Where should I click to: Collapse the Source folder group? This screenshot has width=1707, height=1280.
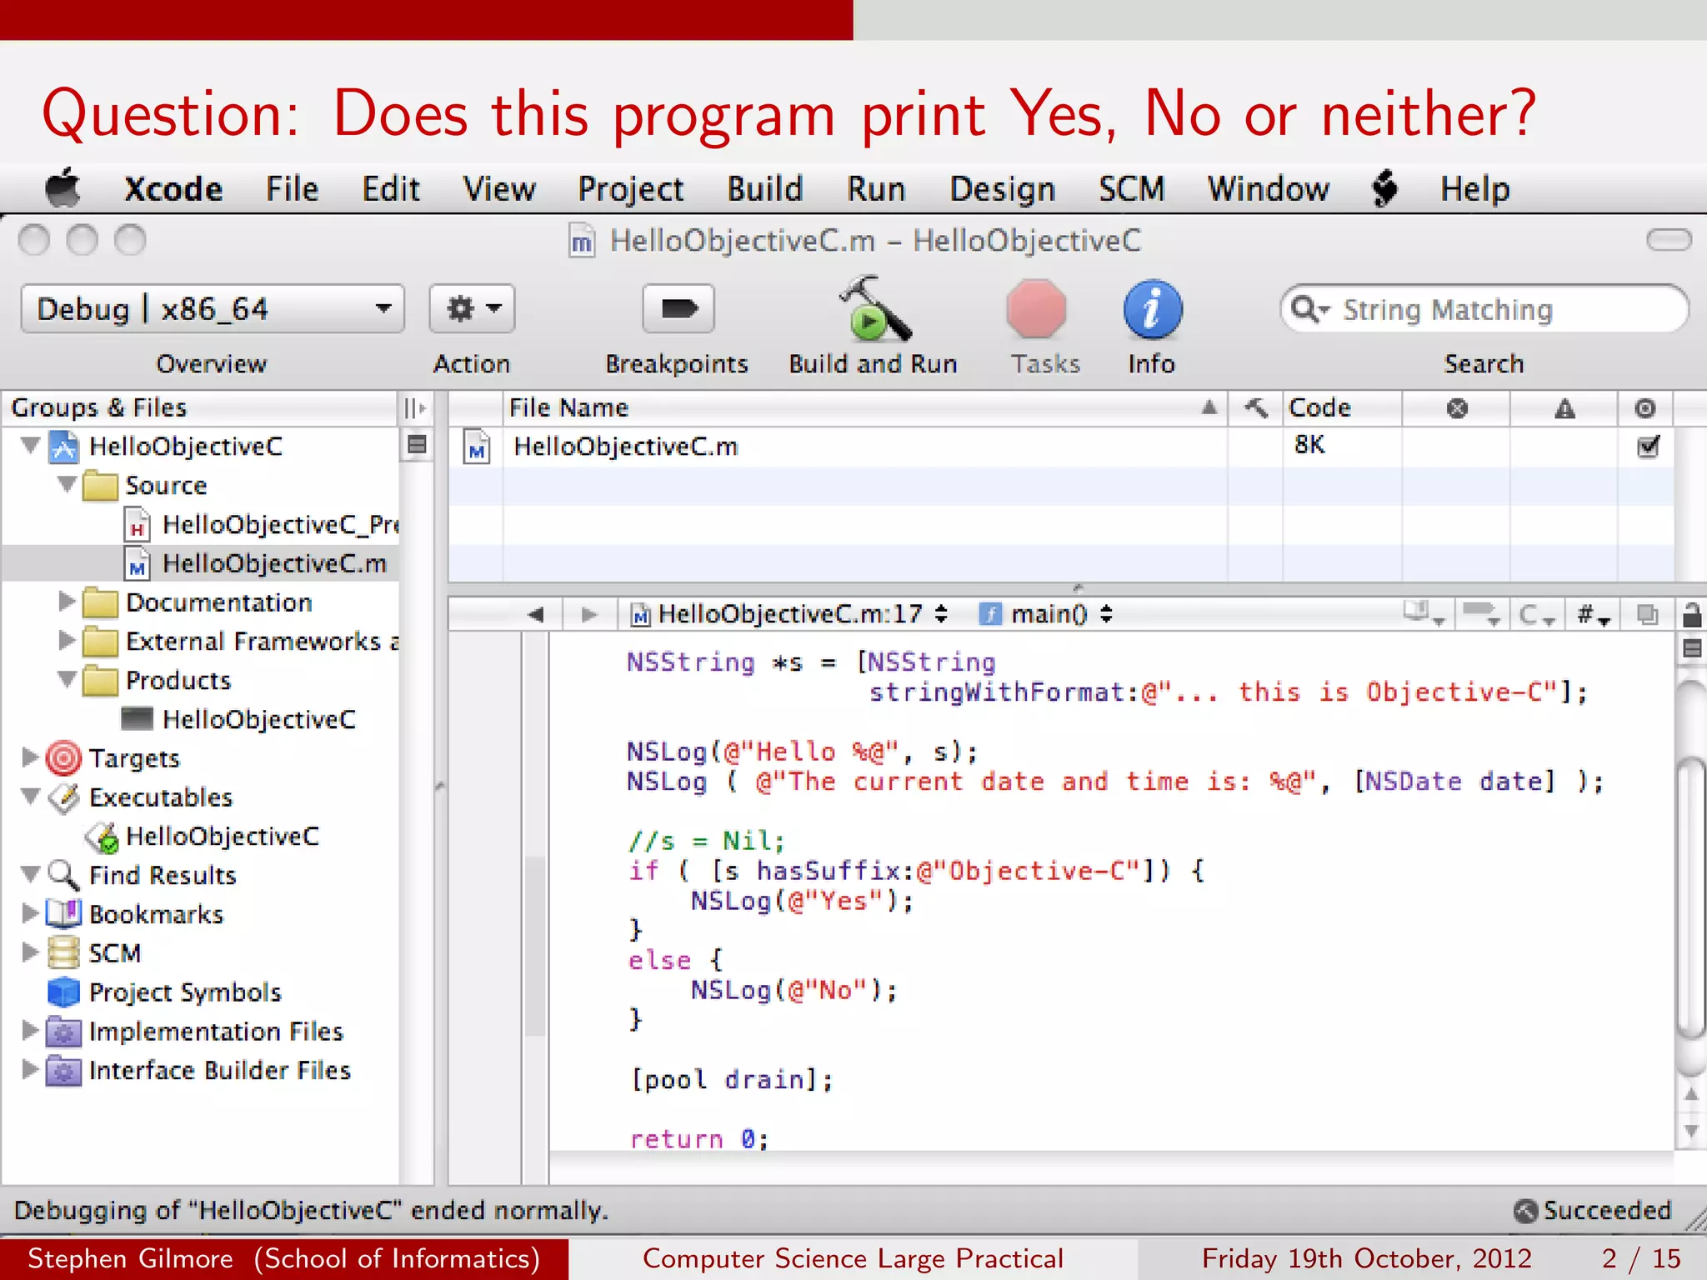68,485
